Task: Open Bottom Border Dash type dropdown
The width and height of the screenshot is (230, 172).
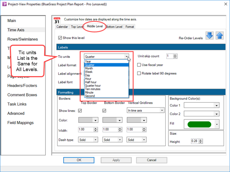Action: pos(120,140)
